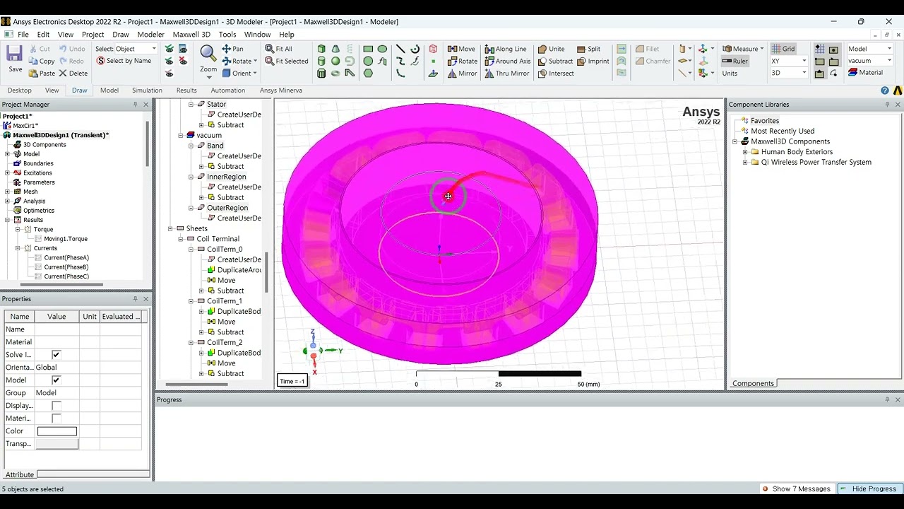Duplicate Along Line tool
The image size is (904, 509).
[x=506, y=49]
